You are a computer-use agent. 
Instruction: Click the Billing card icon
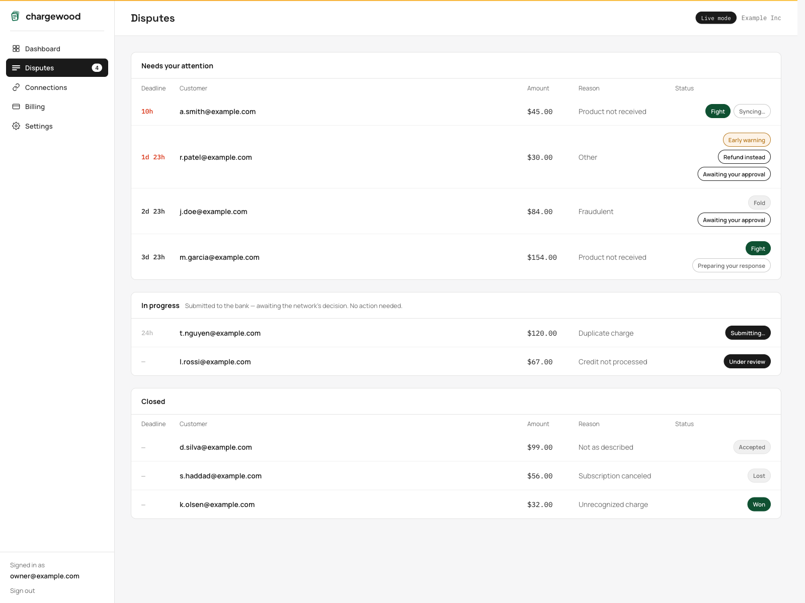click(x=16, y=107)
